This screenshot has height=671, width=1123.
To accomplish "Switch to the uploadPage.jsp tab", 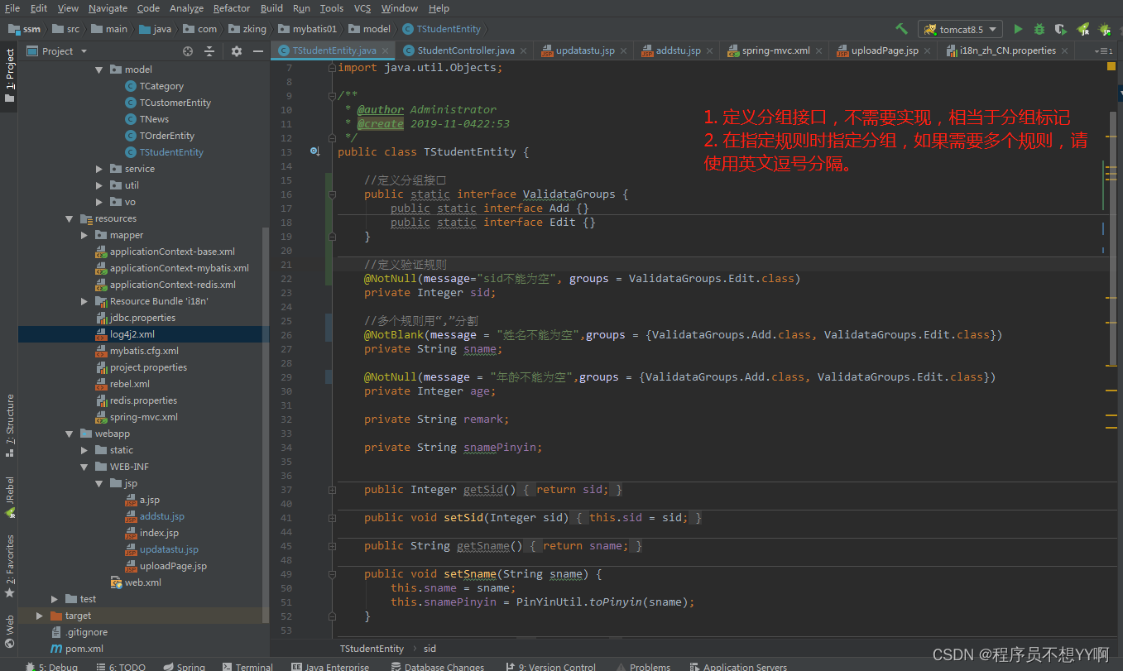I will pos(885,50).
